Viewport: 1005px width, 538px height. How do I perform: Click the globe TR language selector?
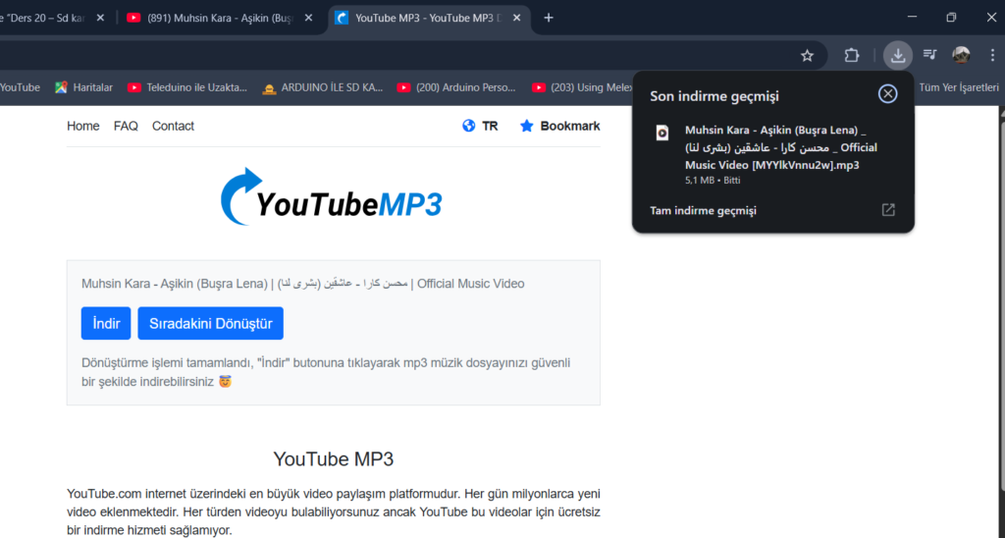pyautogui.click(x=480, y=126)
